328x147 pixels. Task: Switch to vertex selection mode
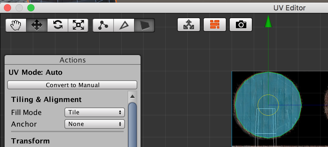point(103,25)
